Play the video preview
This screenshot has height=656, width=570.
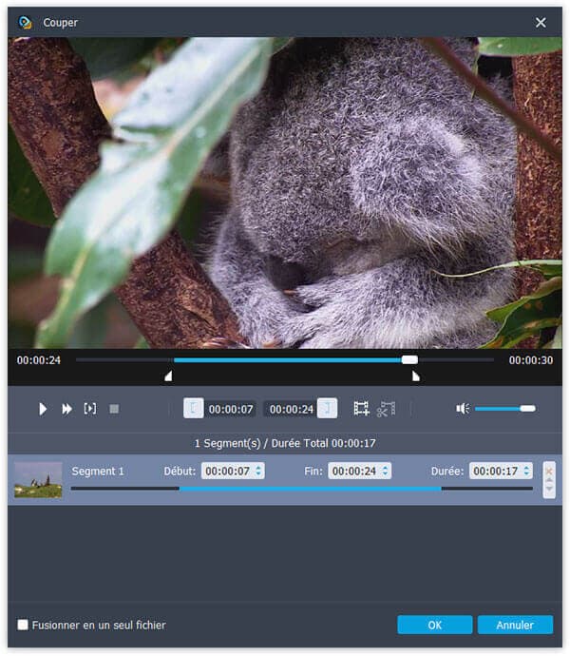pyautogui.click(x=43, y=409)
